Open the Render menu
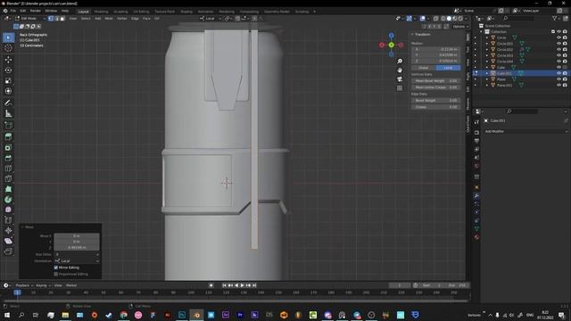Image resolution: width=571 pixels, height=321 pixels. (36, 11)
